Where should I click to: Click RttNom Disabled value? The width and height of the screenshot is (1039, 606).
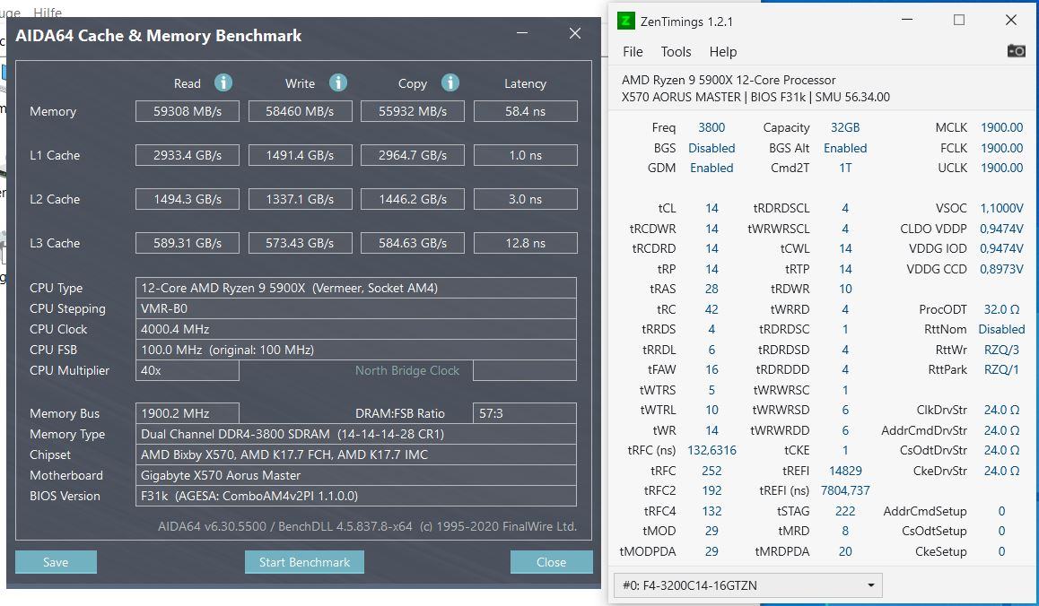pos(1001,329)
